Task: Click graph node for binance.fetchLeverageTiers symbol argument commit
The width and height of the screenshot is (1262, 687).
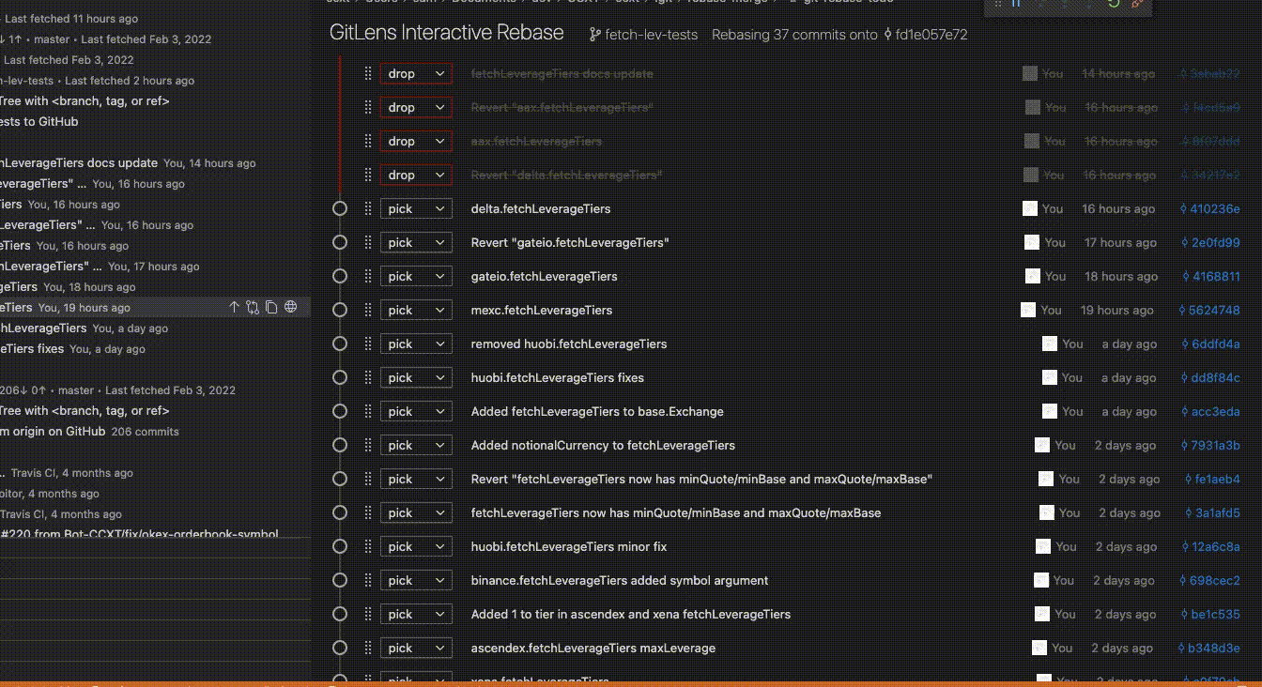Action: [340, 580]
